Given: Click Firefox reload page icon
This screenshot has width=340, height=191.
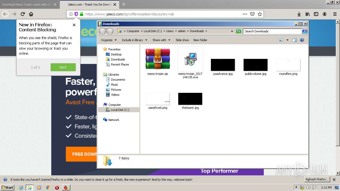Looking at the screenshot, I should pyautogui.click(x=23, y=14).
